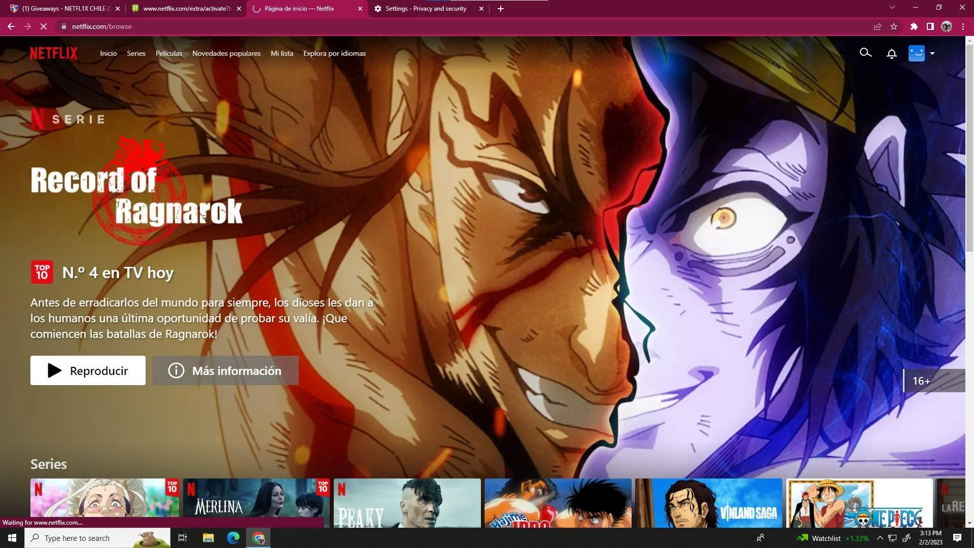974x548 pixels.
Task: Open the Hajime no Ippo thumbnail
Action: [558, 503]
